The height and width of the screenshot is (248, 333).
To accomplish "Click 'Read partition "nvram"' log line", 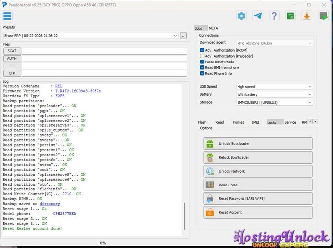I will (35, 165).
